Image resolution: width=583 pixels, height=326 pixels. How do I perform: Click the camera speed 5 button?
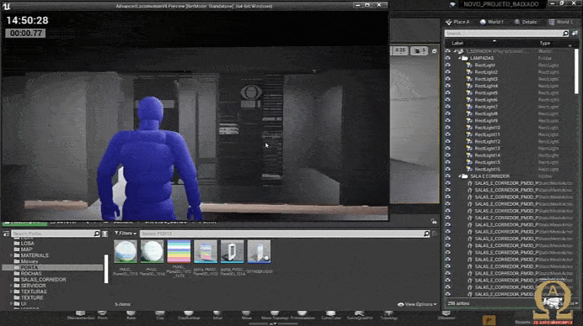pyautogui.click(x=419, y=50)
